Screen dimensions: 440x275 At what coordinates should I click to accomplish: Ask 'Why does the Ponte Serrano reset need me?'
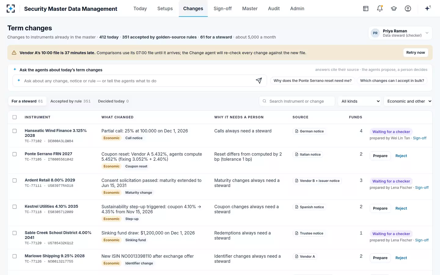313,81
